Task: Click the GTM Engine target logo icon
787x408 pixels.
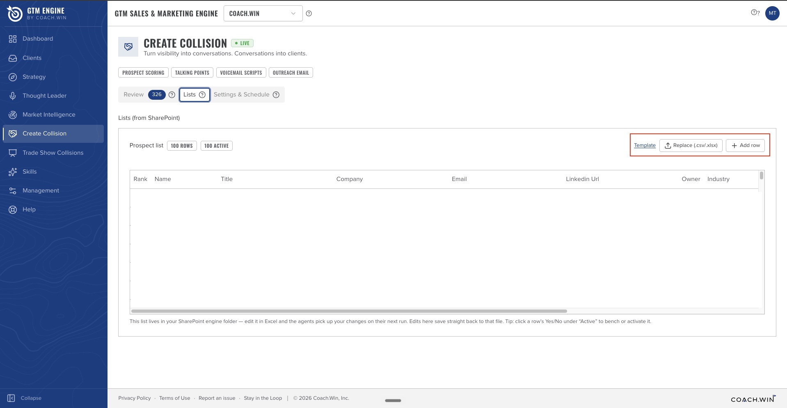Action: click(x=15, y=14)
